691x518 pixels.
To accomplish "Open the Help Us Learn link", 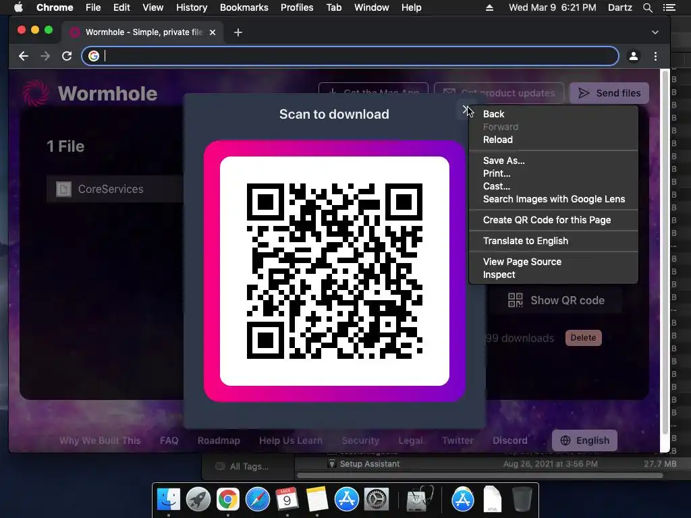I will click(x=291, y=440).
